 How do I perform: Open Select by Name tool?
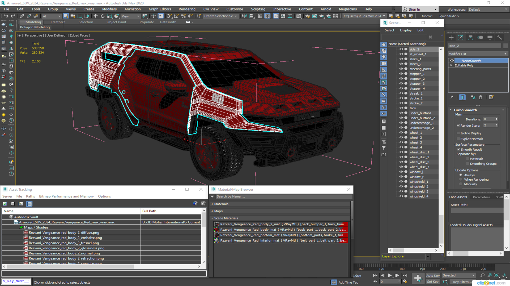73,16
